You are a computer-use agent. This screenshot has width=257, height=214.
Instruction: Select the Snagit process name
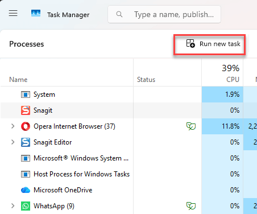[43, 110]
